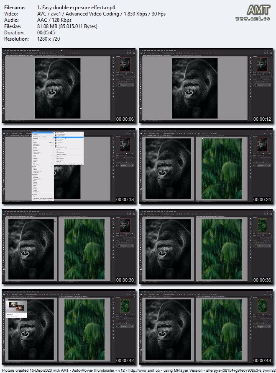Click the Home icon in 00:00:42 frame
The height and width of the screenshot is (373, 276).
coord(3,295)
